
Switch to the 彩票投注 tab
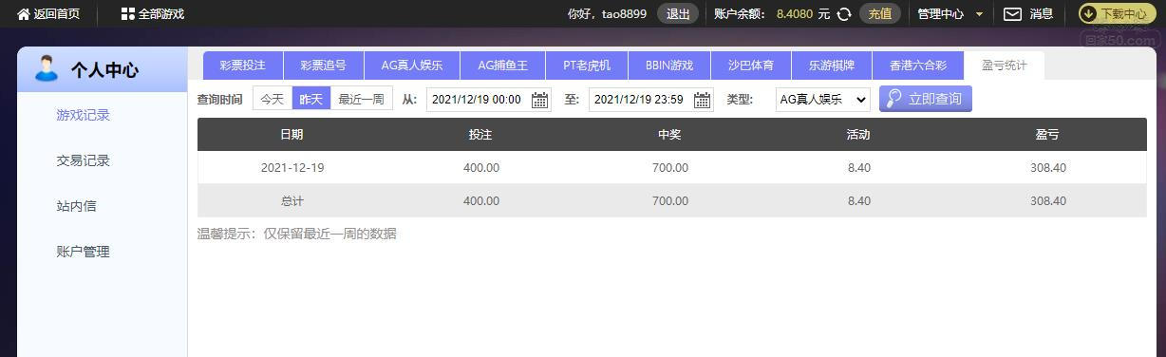243,66
